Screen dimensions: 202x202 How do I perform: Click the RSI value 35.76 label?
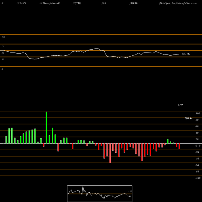[186, 54]
